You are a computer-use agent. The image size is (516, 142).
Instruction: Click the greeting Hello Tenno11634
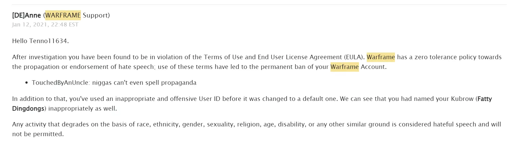click(x=40, y=41)
